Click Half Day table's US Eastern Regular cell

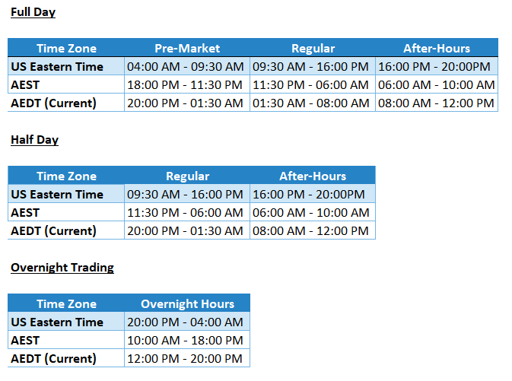186,194
